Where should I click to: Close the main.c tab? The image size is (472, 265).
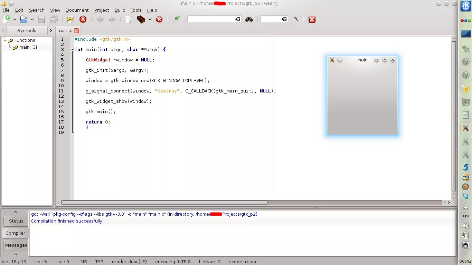pos(76,31)
